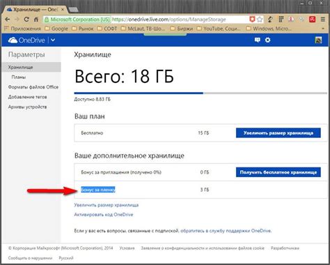
Task: Click the address bar URL field
Action: coord(180,20)
